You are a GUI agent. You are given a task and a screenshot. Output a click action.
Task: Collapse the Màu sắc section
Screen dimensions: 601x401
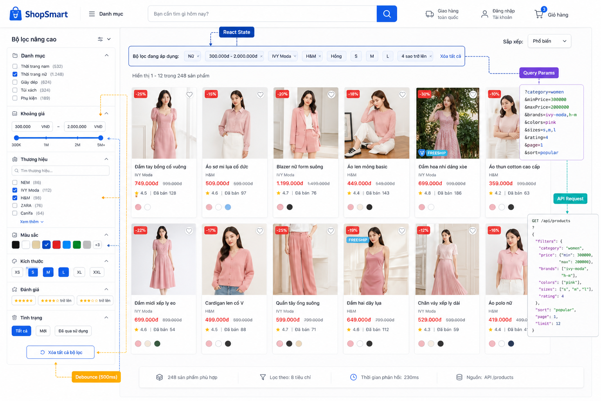(x=106, y=235)
